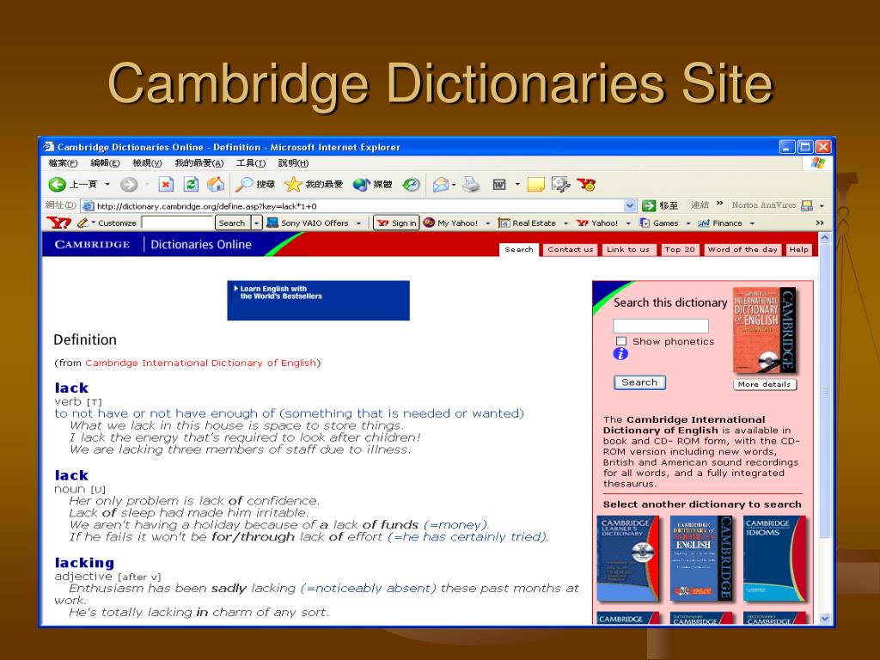This screenshot has width=880, height=660.
Task: Click the Back arrow in IE toolbar
Action: pyautogui.click(x=58, y=184)
